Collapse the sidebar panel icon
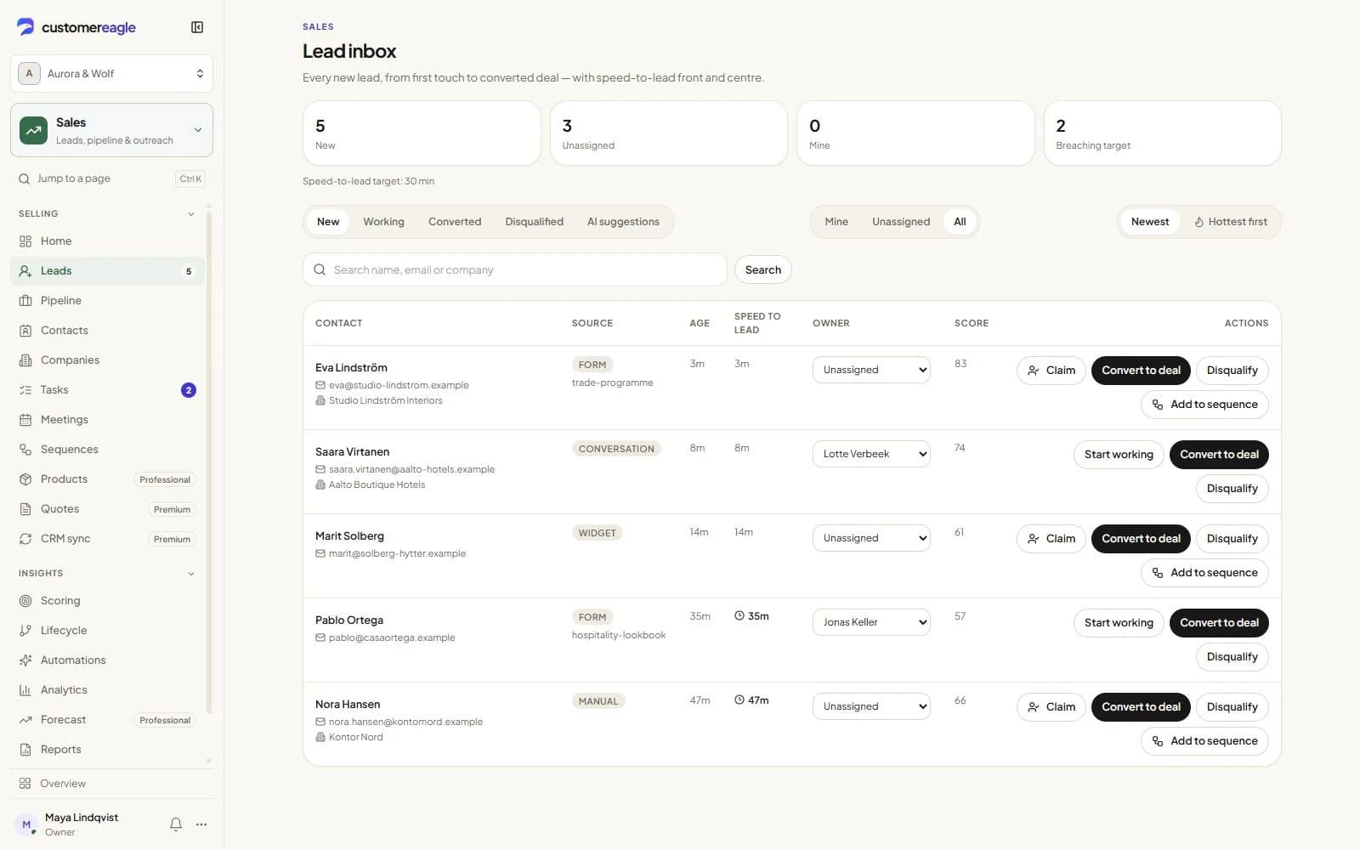The height and width of the screenshot is (850, 1360). click(197, 27)
